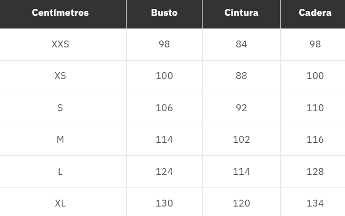The width and height of the screenshot is (345, 216).
Task: Select the XL size label
Action: (60, 203)
